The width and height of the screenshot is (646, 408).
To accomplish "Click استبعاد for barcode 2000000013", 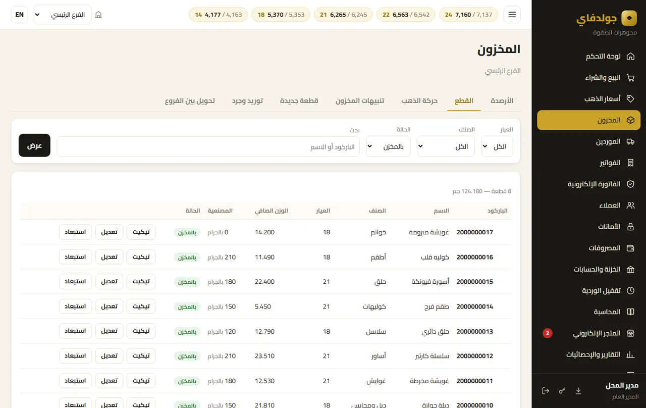I will tap(76, 331).
